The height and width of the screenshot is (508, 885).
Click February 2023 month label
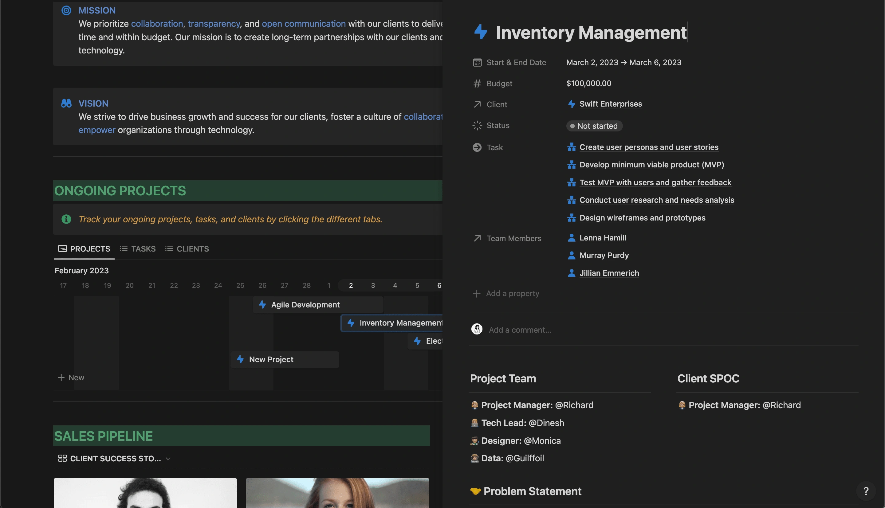(82, 271)
